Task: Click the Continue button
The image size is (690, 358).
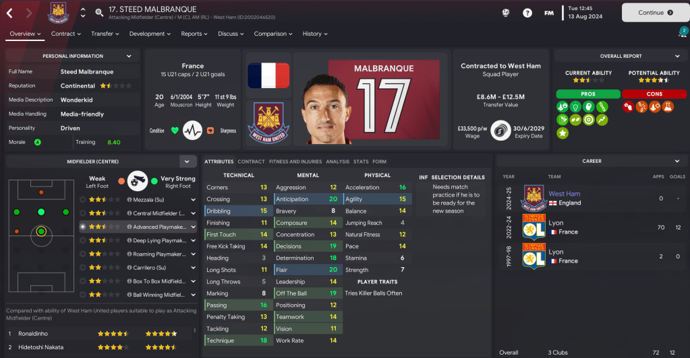Action: pyautogui.click(x=655, y=13)
